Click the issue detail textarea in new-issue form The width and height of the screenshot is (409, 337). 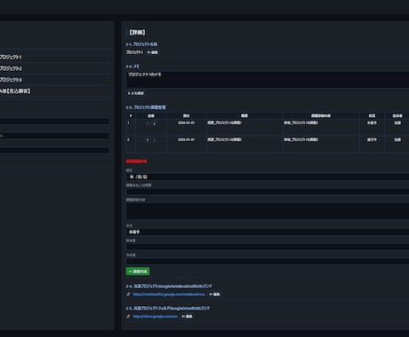(x=268, y=211)
